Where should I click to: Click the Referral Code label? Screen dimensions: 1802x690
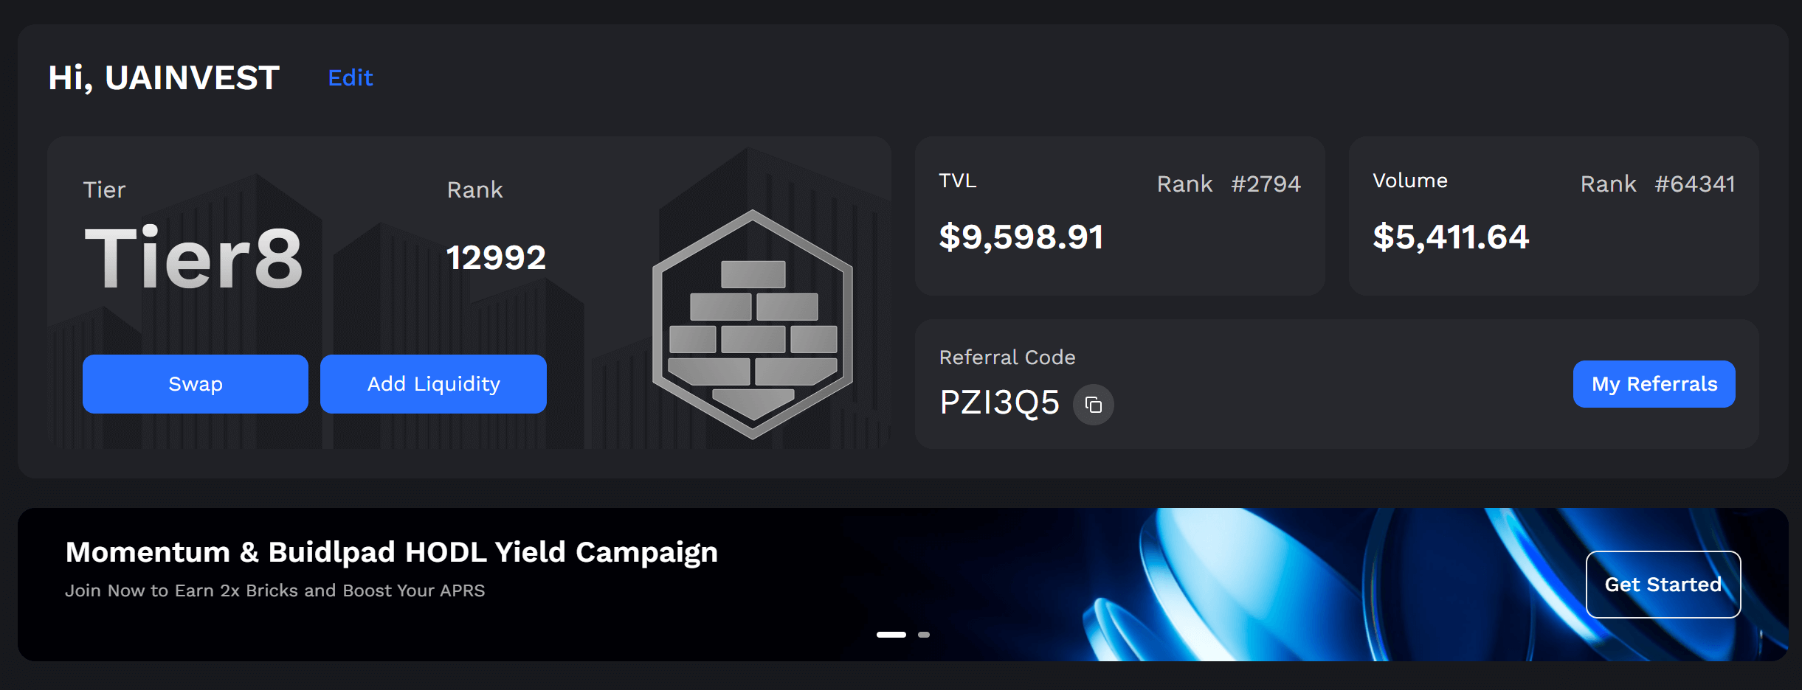1007,358
